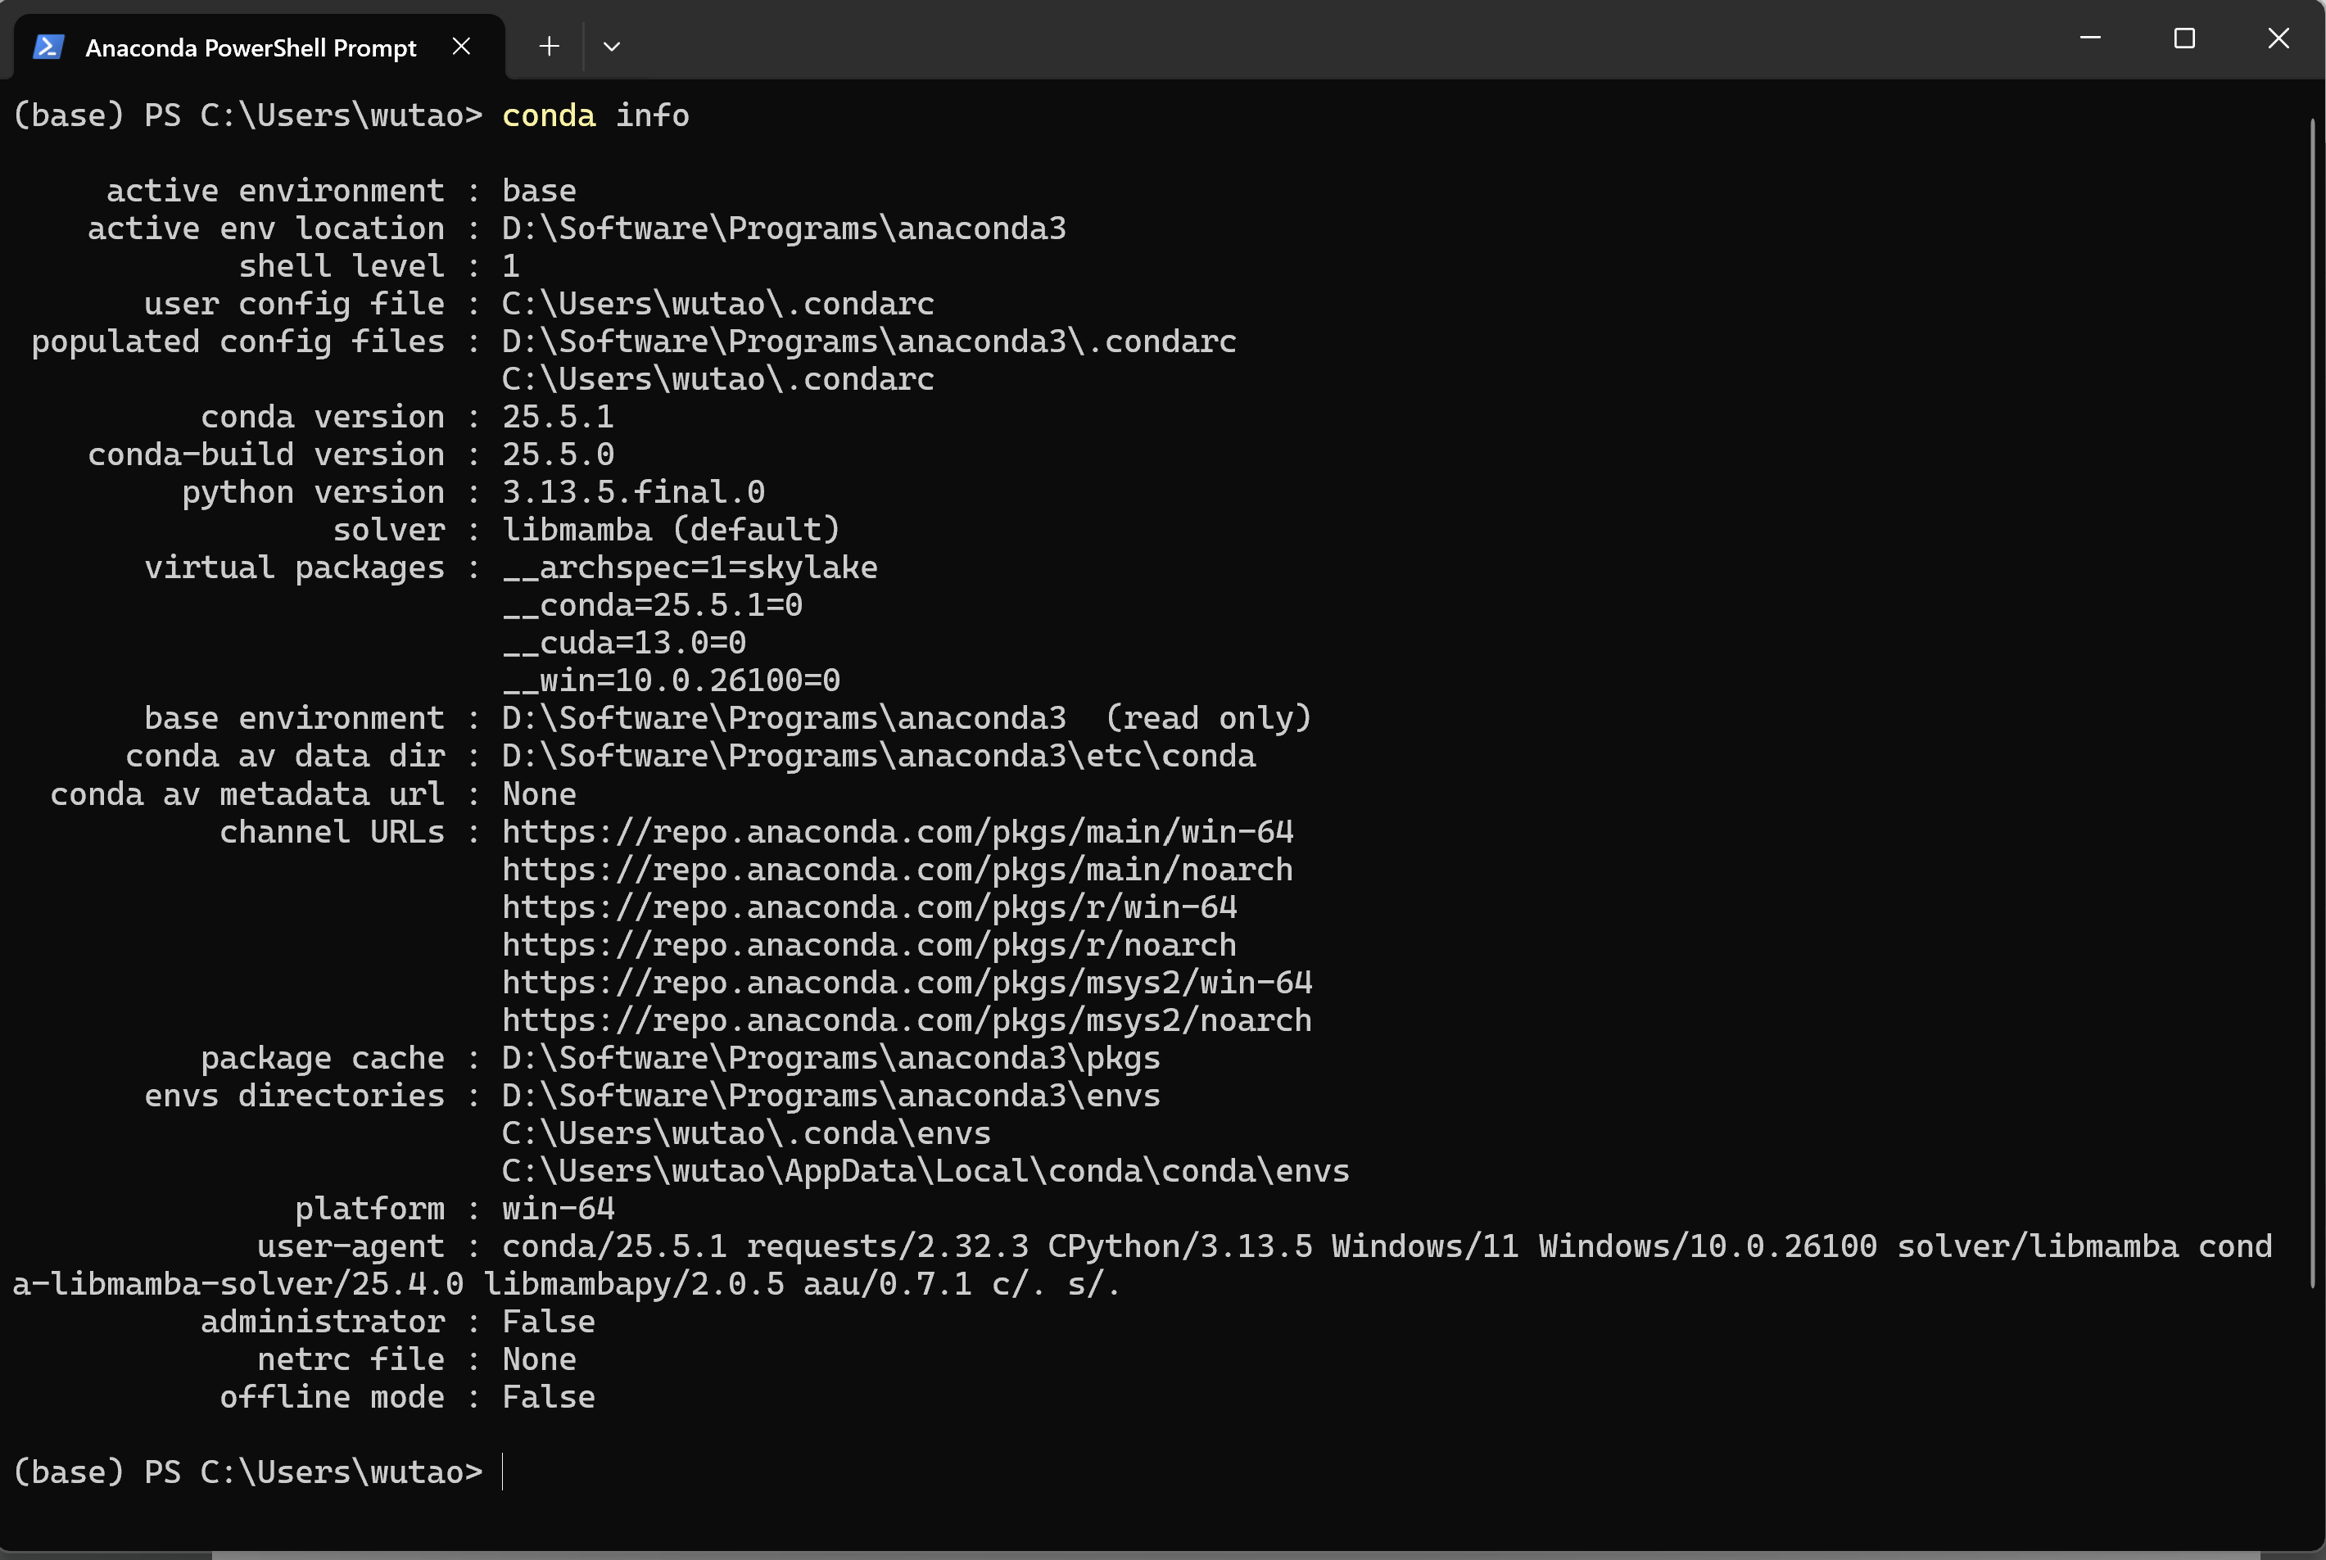Click the PowerShell icon in the tab

(49, 47)
